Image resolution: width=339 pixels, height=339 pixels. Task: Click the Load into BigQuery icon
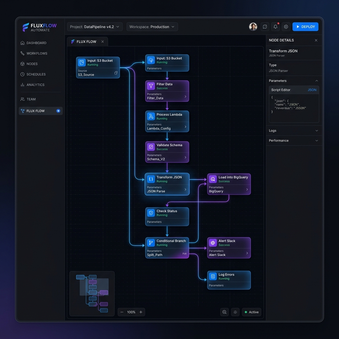[x=213, y=179]
